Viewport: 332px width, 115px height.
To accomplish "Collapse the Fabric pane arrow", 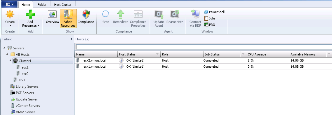I will point(71,39).
